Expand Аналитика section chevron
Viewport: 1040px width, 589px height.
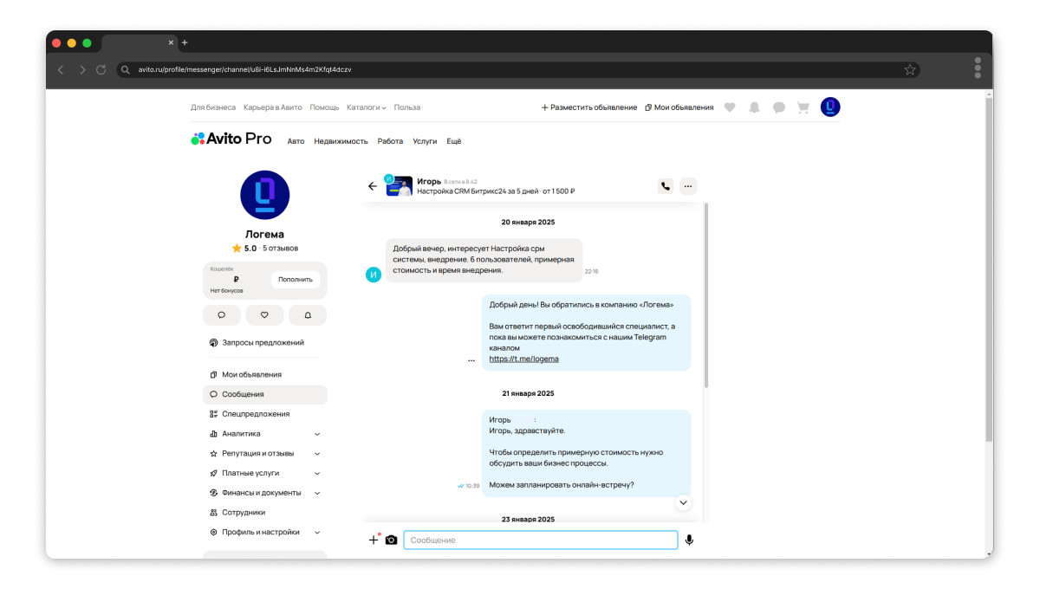click(x=317, y=434)
